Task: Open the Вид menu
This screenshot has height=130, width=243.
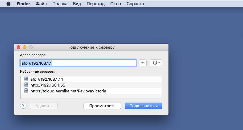Action: coord(77,4)
